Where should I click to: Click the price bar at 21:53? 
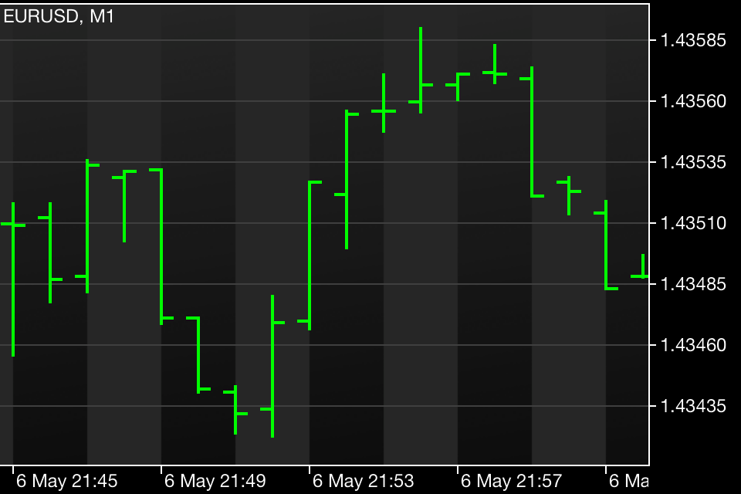point(310,255)
